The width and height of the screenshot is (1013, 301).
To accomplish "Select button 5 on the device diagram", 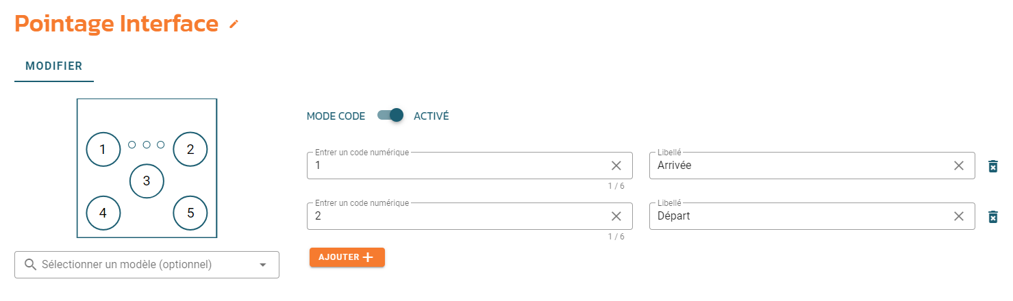I will 190,213.
